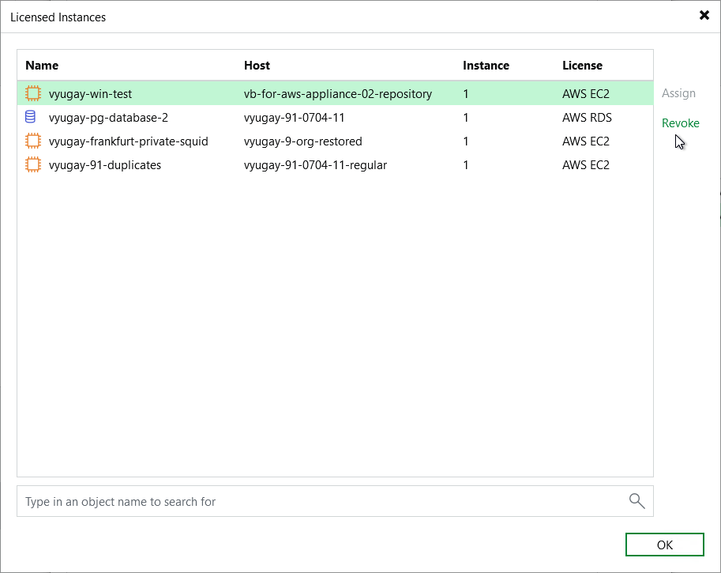Click the EC2 icon beside vyugay-frankfurt-private-squid
Viewport: 721px width, 573px height.
click(32, 141)
